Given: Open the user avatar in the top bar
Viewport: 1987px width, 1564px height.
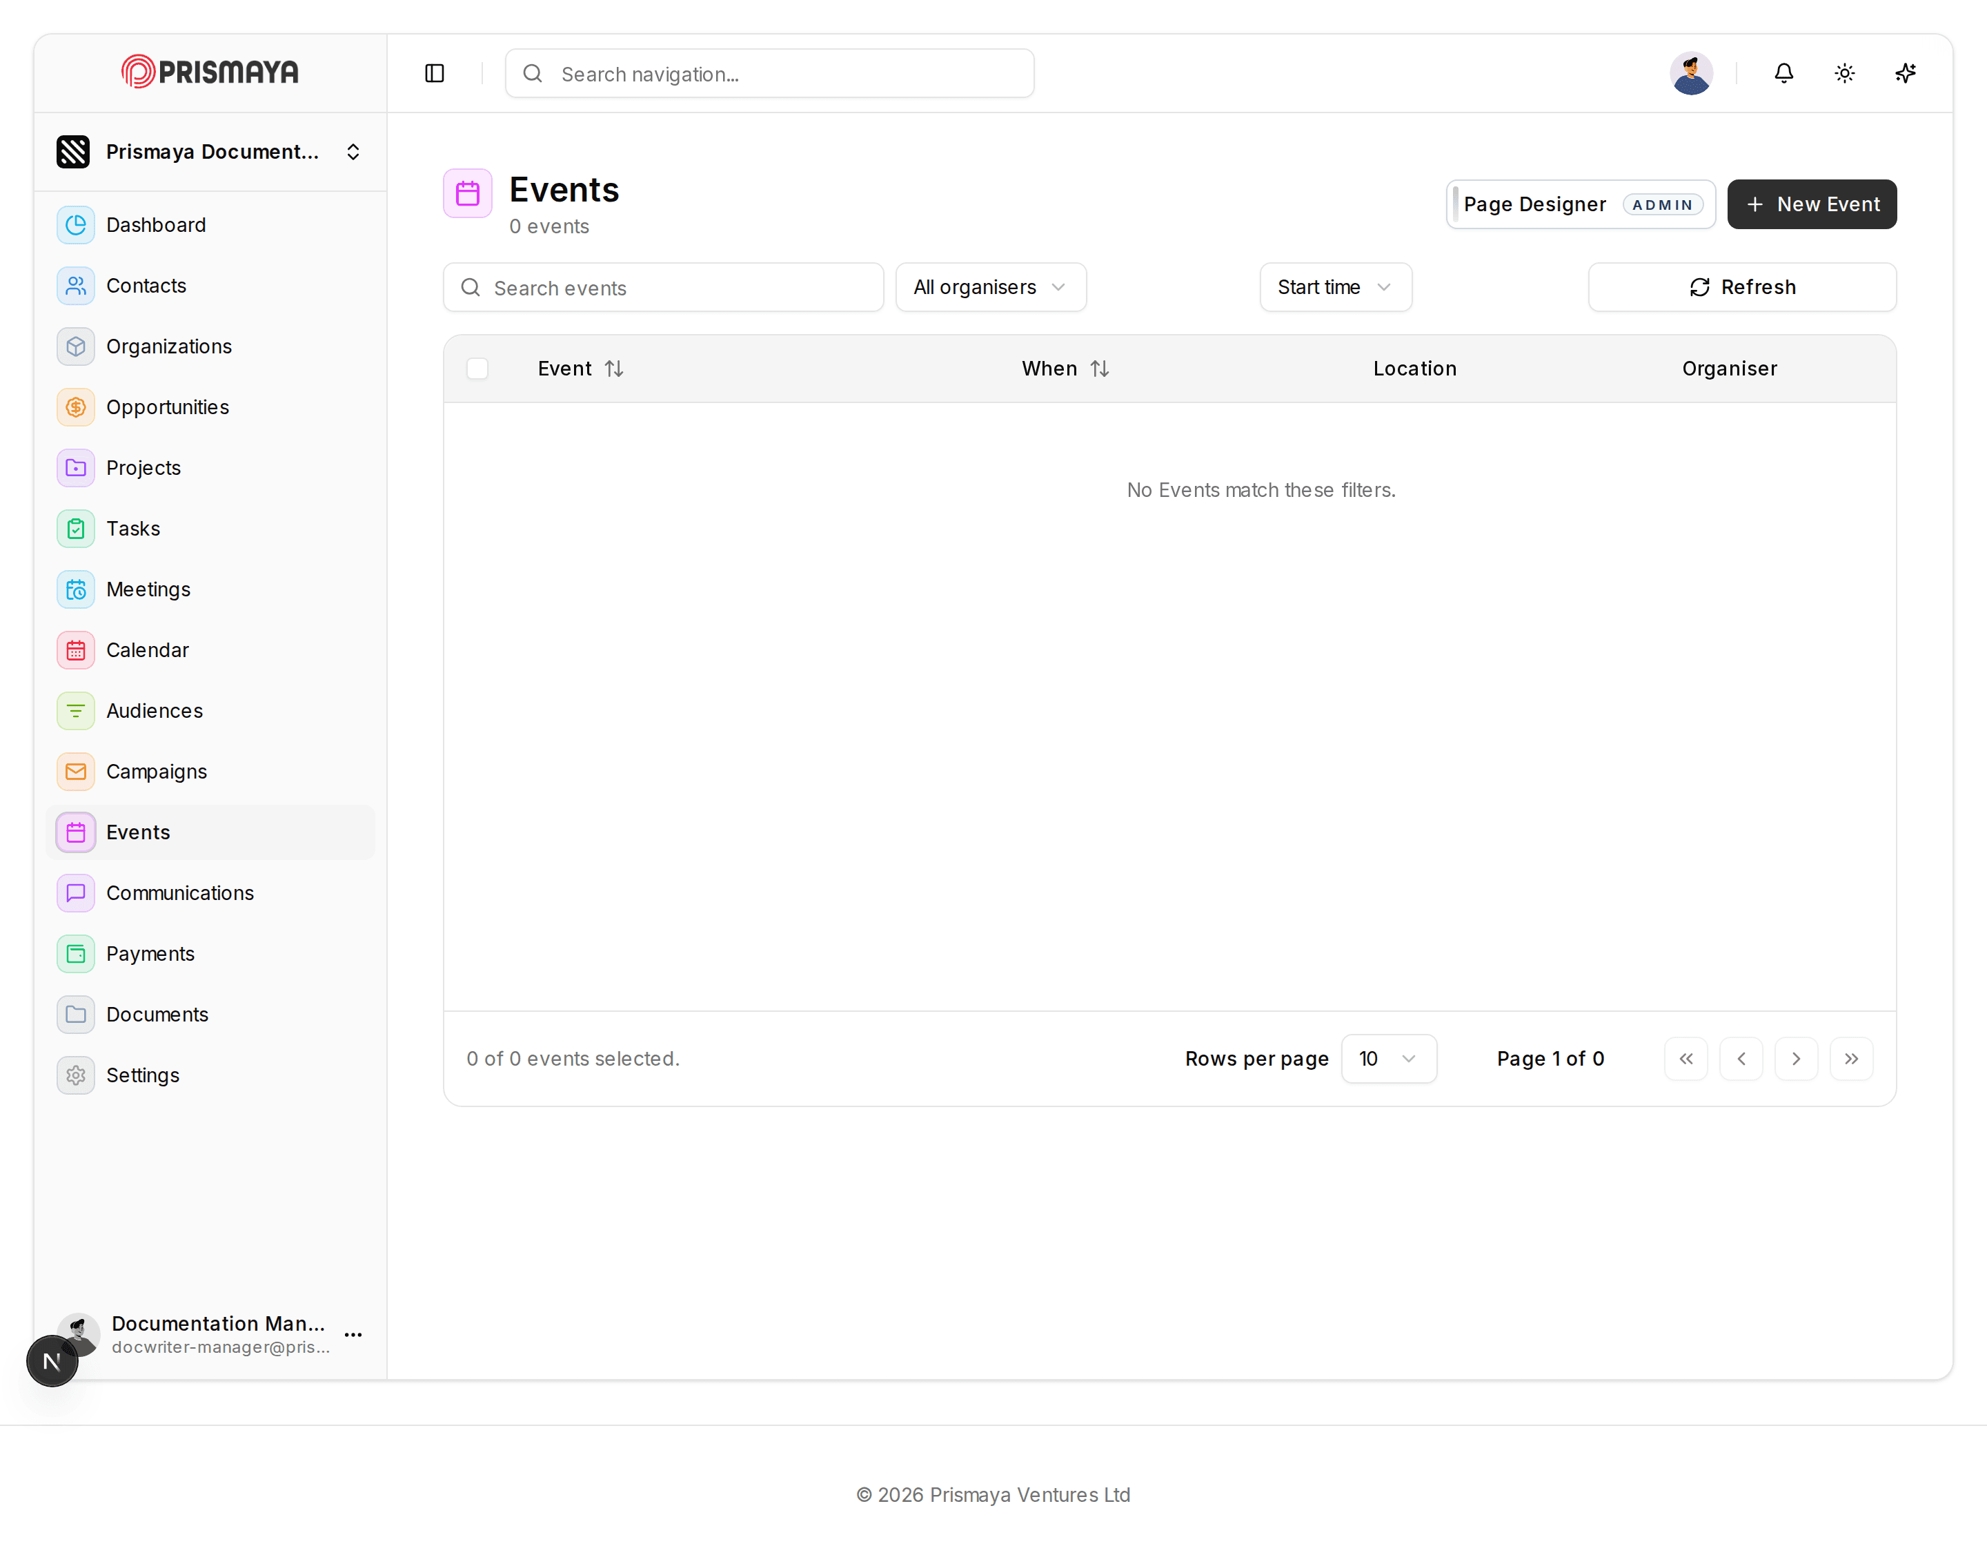Looking at the screenshot, I should (x=1690, y=73).
